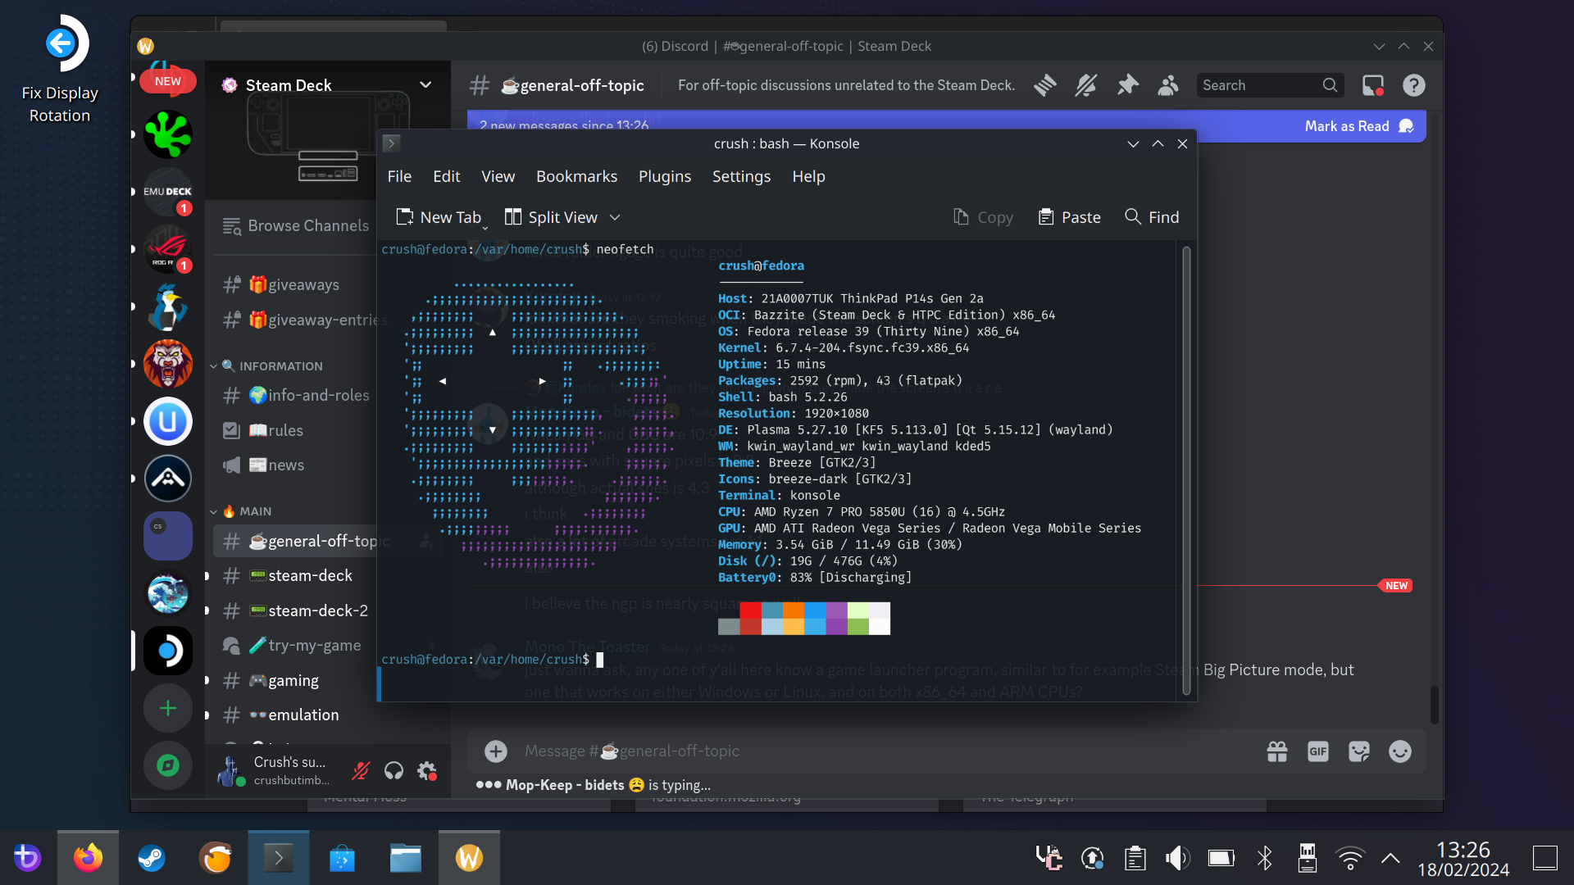This screenshot has width=1574, height=885.
Task: Toggle channel notification mute bell
Action: (1085, 85)
